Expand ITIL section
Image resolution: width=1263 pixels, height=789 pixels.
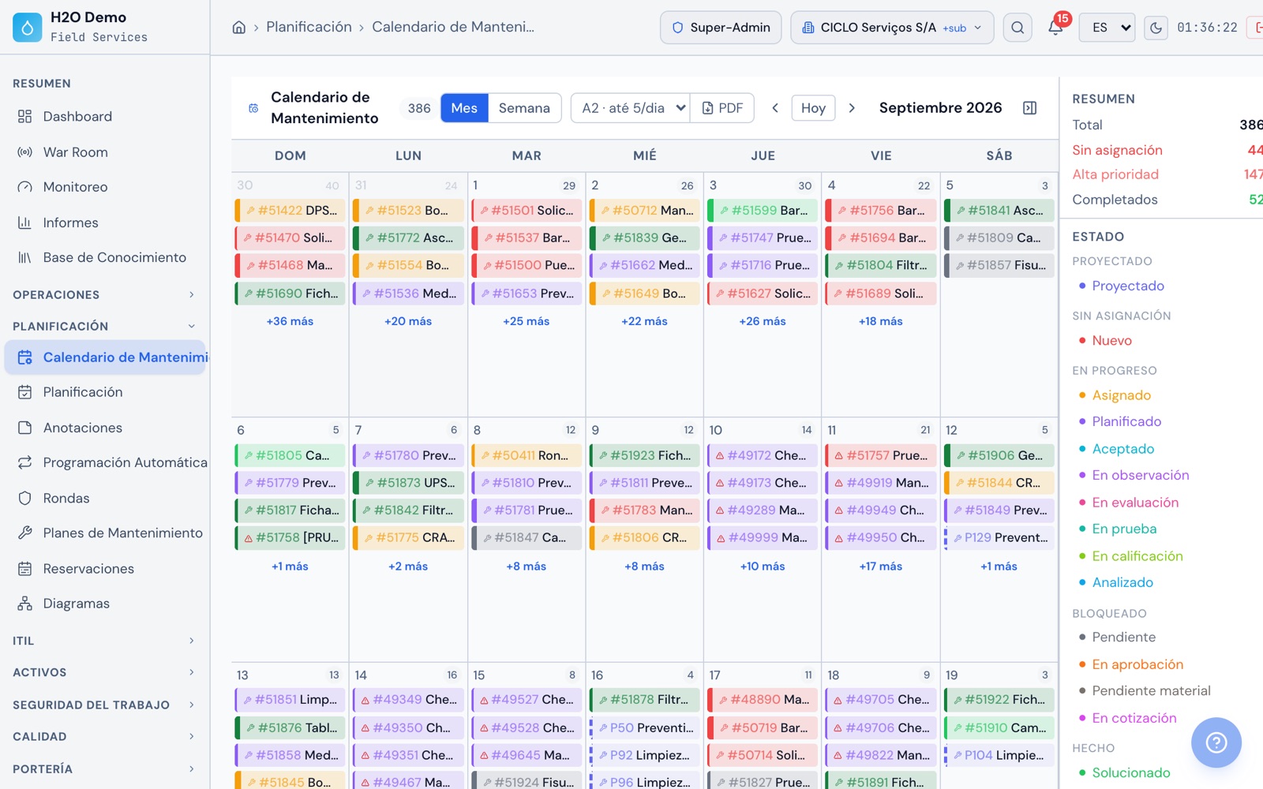[x=103, y=641]
